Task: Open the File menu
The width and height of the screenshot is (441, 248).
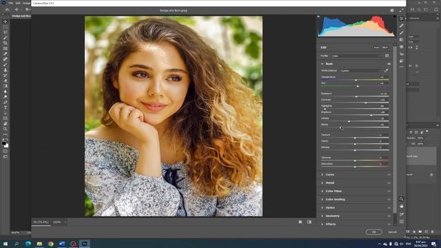Action: coord(11,3)
